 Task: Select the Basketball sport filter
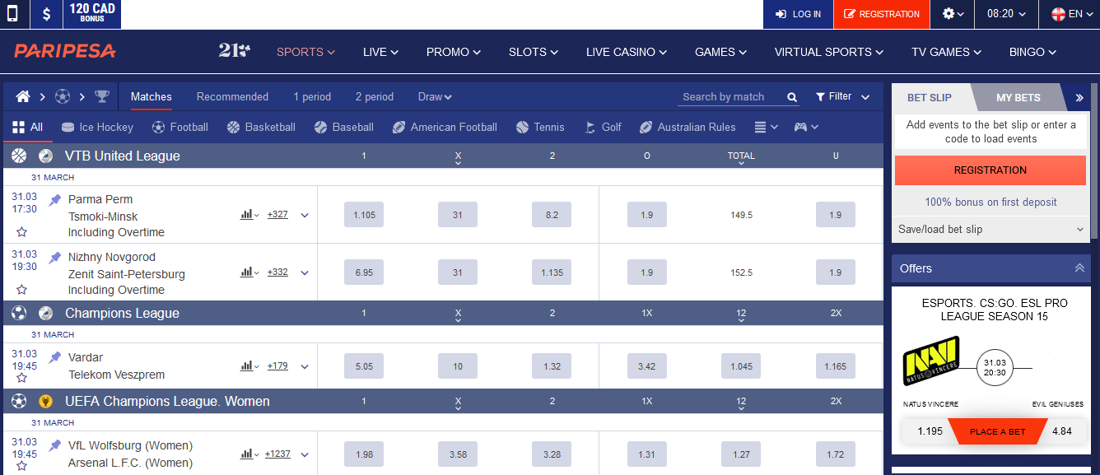261,127
